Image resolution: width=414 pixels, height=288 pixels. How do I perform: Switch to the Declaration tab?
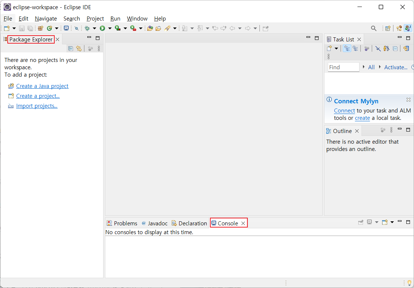tap(189, 223)
